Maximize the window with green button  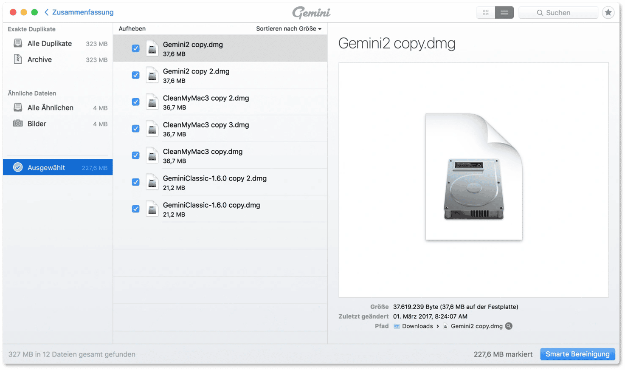tap(35, 12)
